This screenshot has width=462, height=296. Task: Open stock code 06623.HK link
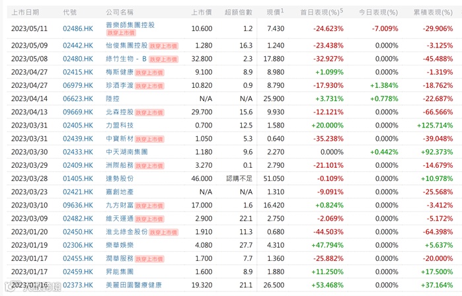pyautogui.click(x=78, y=98)
